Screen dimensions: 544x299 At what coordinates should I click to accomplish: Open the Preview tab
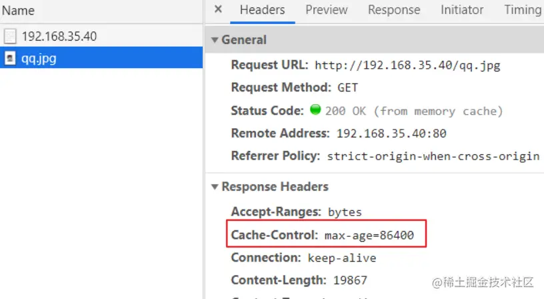point(326,10)
